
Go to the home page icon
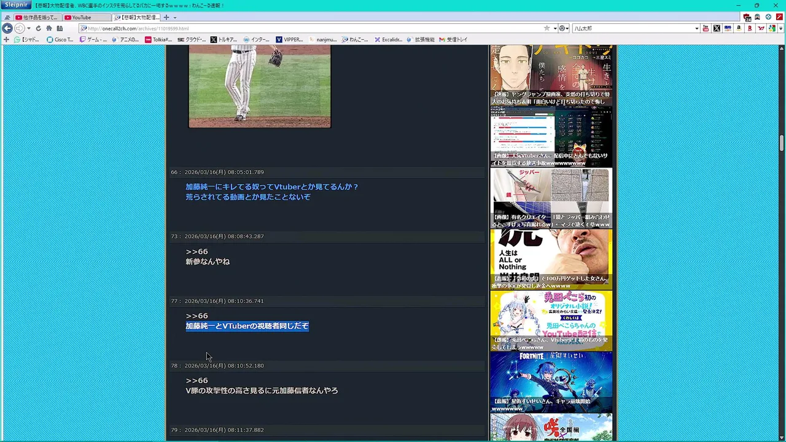(x=49, y=28)
